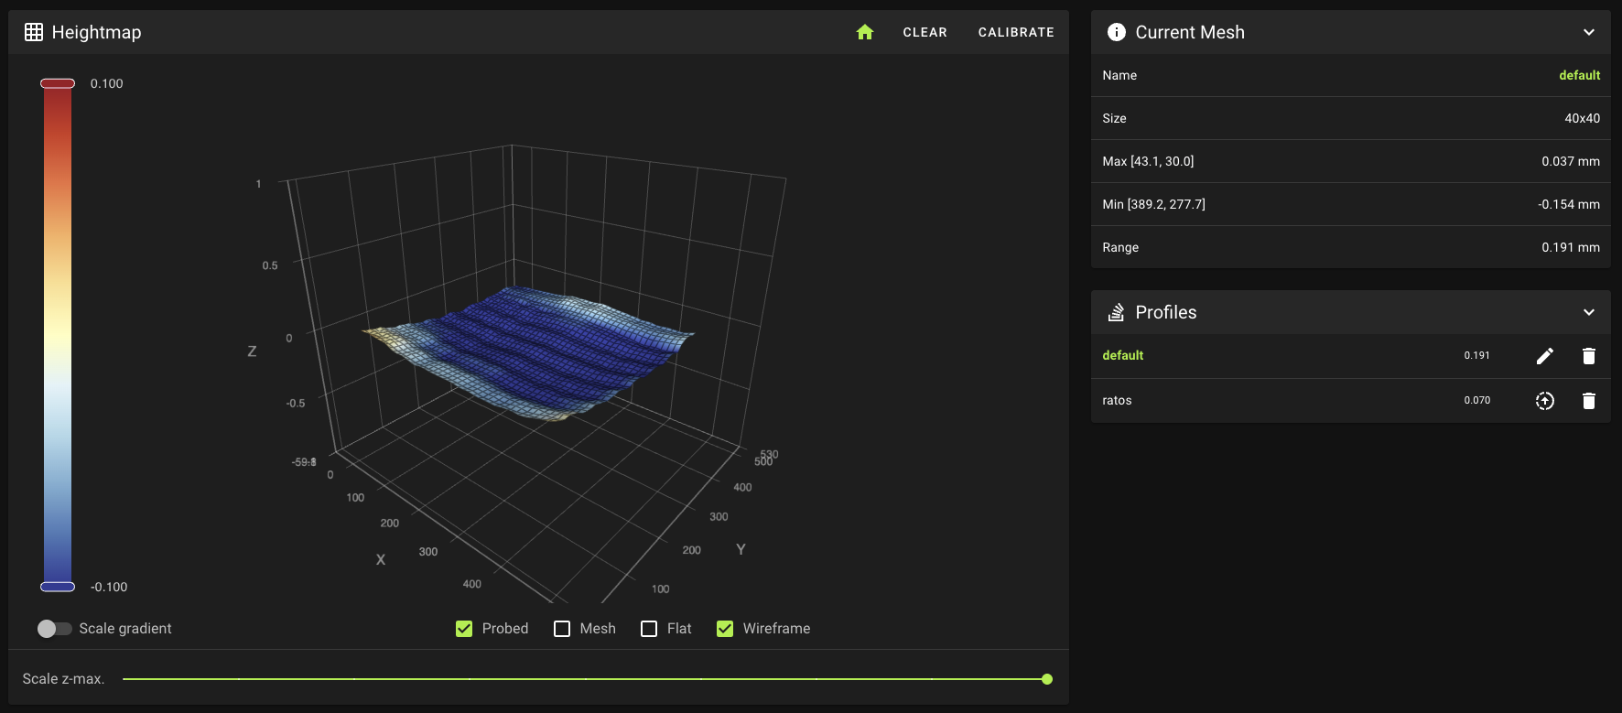This screenshot has width=1622, height=713.
Task: Click the upper red gradient handle at 0.100
Action: (x=58, y=83)
